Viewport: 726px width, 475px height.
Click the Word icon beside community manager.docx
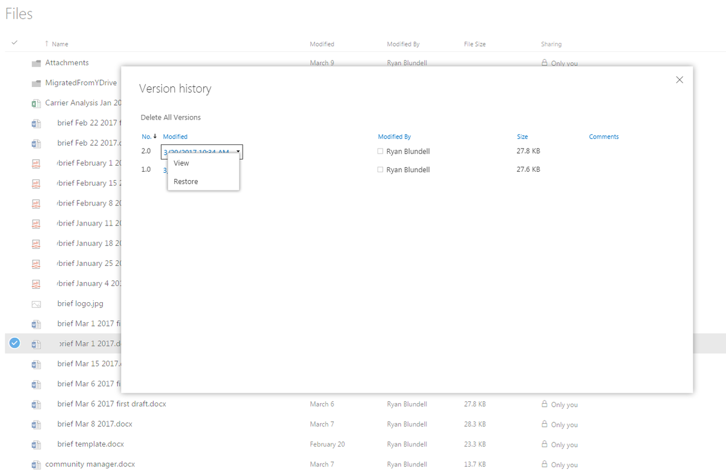pos(35,464)
